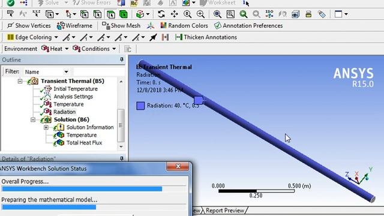
Task: Click the green checkmark toolbar icon
Action: pos(11,3)
